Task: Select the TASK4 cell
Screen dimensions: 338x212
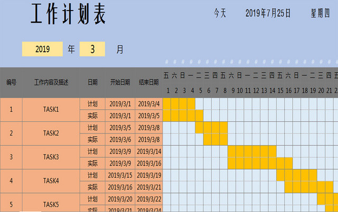Action: (51, 181)
